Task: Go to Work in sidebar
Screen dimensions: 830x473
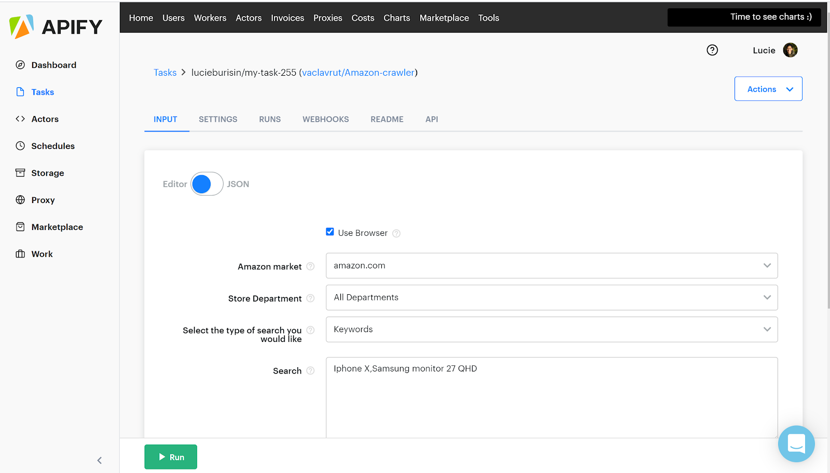Action: (42, 254)
